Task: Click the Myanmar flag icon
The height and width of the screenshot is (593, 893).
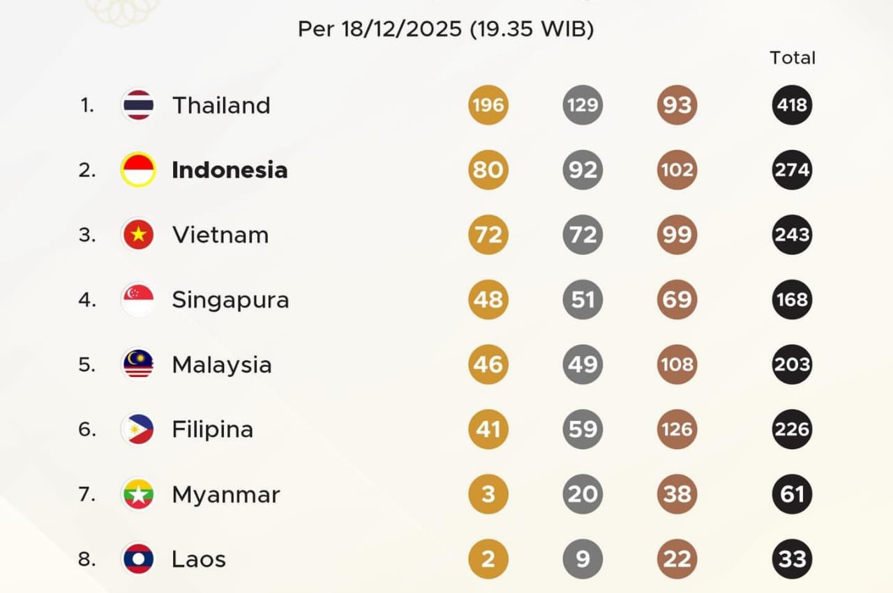Action: click(138, 494)
